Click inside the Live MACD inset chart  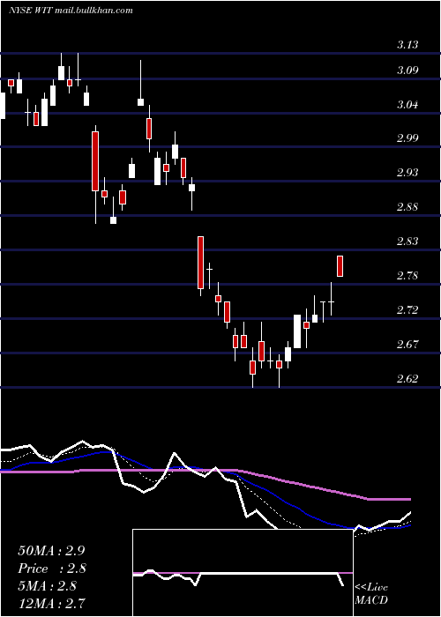243,573
